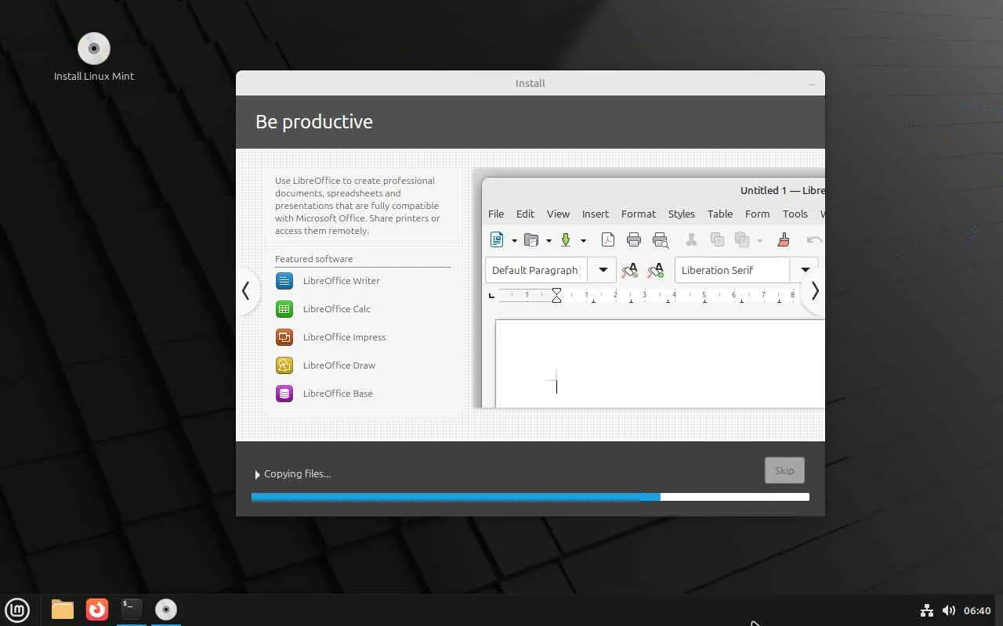Open the Table menu in the LibreOffice preview
Image resolution: width=1003 pixels, height=626 pixels.
(x=720, y=214)
